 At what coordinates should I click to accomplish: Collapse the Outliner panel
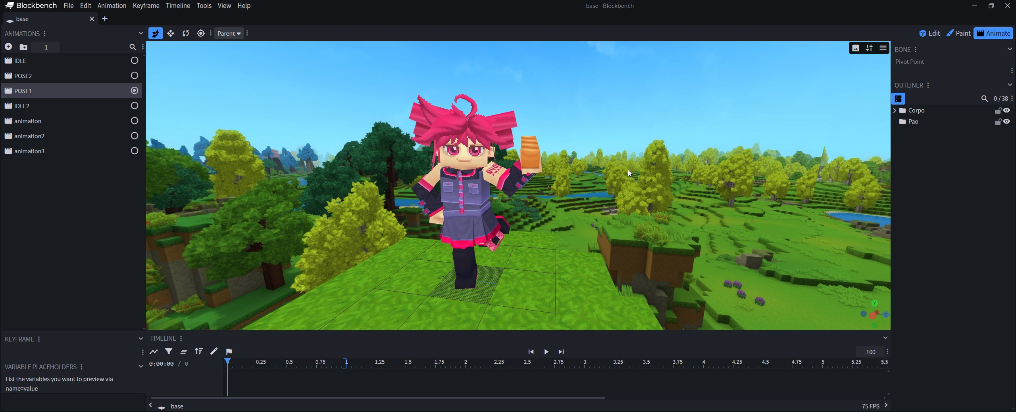[1010, 85]
